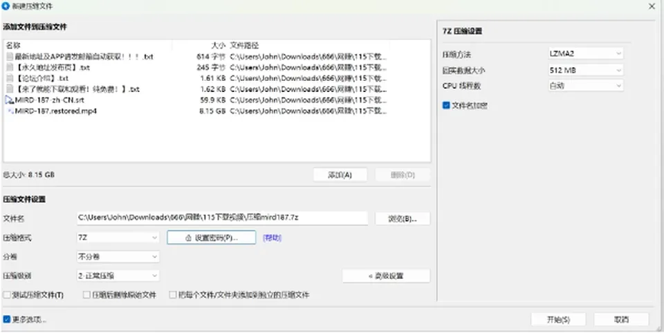
Task: Open the 512 MB solid block size dropdown
Action: point(586,71)
